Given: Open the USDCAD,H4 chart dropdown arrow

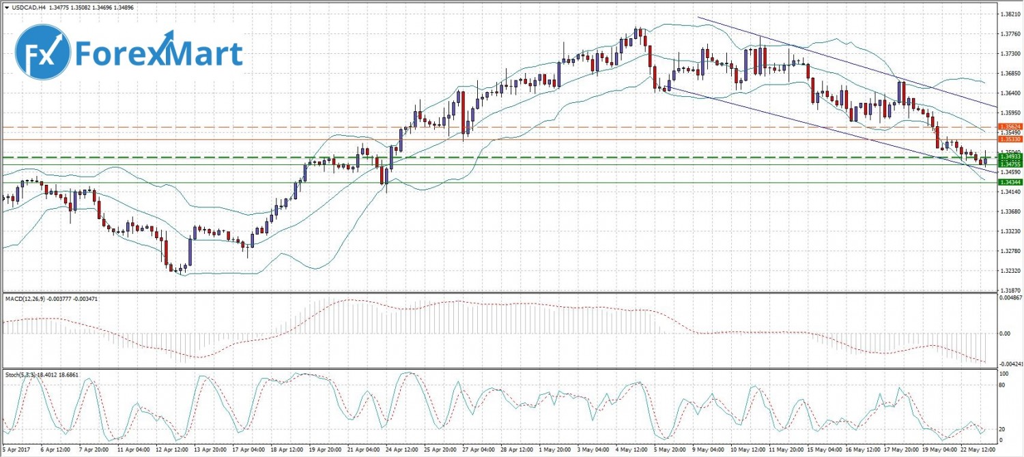Looking at the screenshot, I should [x=5, y=6].
